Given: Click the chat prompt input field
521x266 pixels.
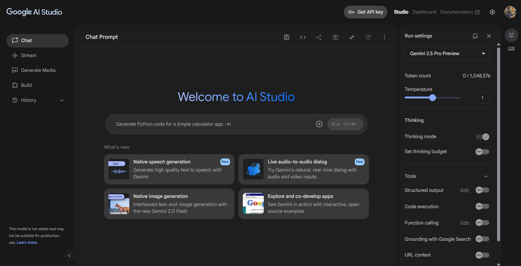Looking at the screenshot, I should coord(213,124).
